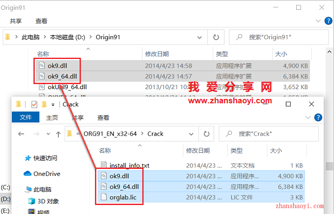334x214 pixels.
Task: Go up one folder level in Crack window
Action: pos(58,134)
